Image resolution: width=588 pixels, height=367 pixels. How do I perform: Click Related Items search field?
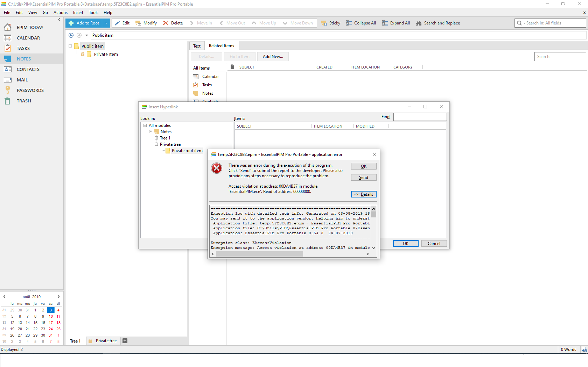(560, 57)
